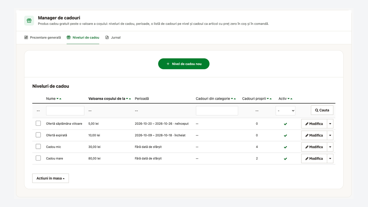Edit Ofertă expirată using Modifica
This screenshot has height=207, width=368.
(314, 135)
